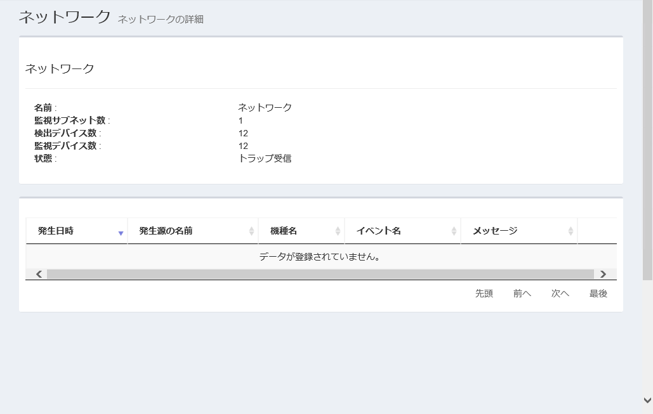
Task: Click the empty row データが登録されていません。
Action: [320, 257]
